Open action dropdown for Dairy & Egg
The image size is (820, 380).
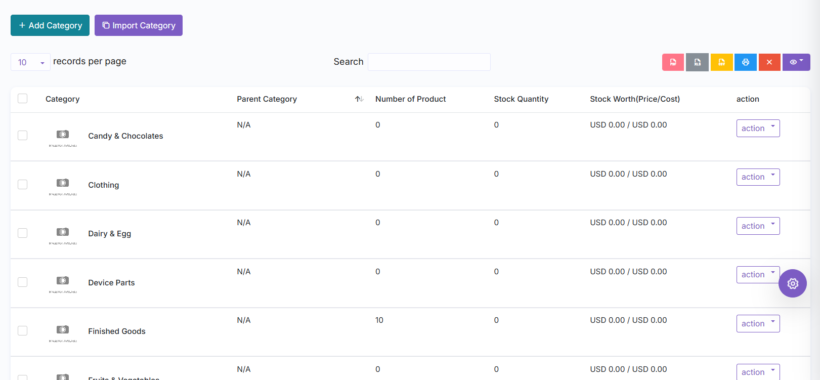[758, 226]
